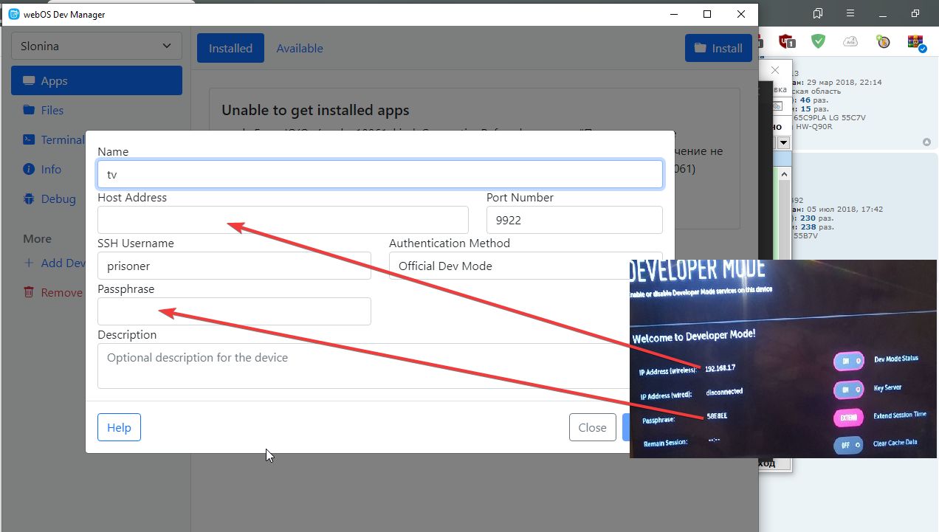939x532 pixels.
Task: Open the Files section in sidebar
Action: pyautogui.click(x=52, y=110)
